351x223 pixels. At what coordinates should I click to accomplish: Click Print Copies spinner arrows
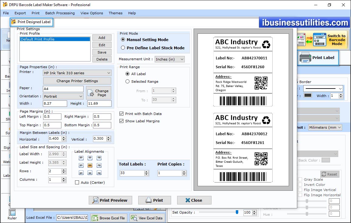184,173
